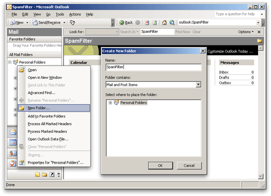Click the Folder List icon at bottom
The width and height of the screenshot is (271, 196).
pos(44,174)
